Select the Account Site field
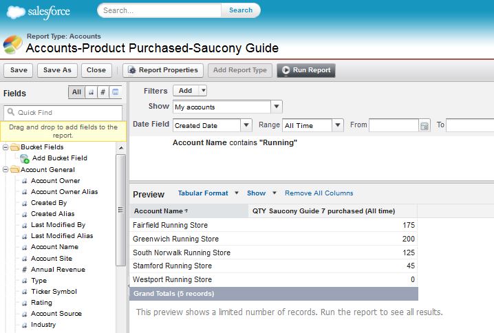494x333 pixels. coord(52,259)
